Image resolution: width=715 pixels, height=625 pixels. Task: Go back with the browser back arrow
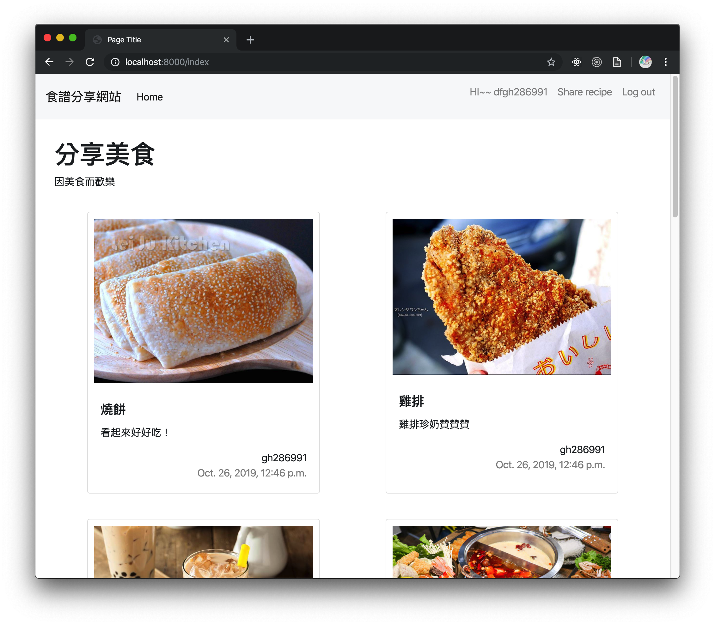click(49, 62)
